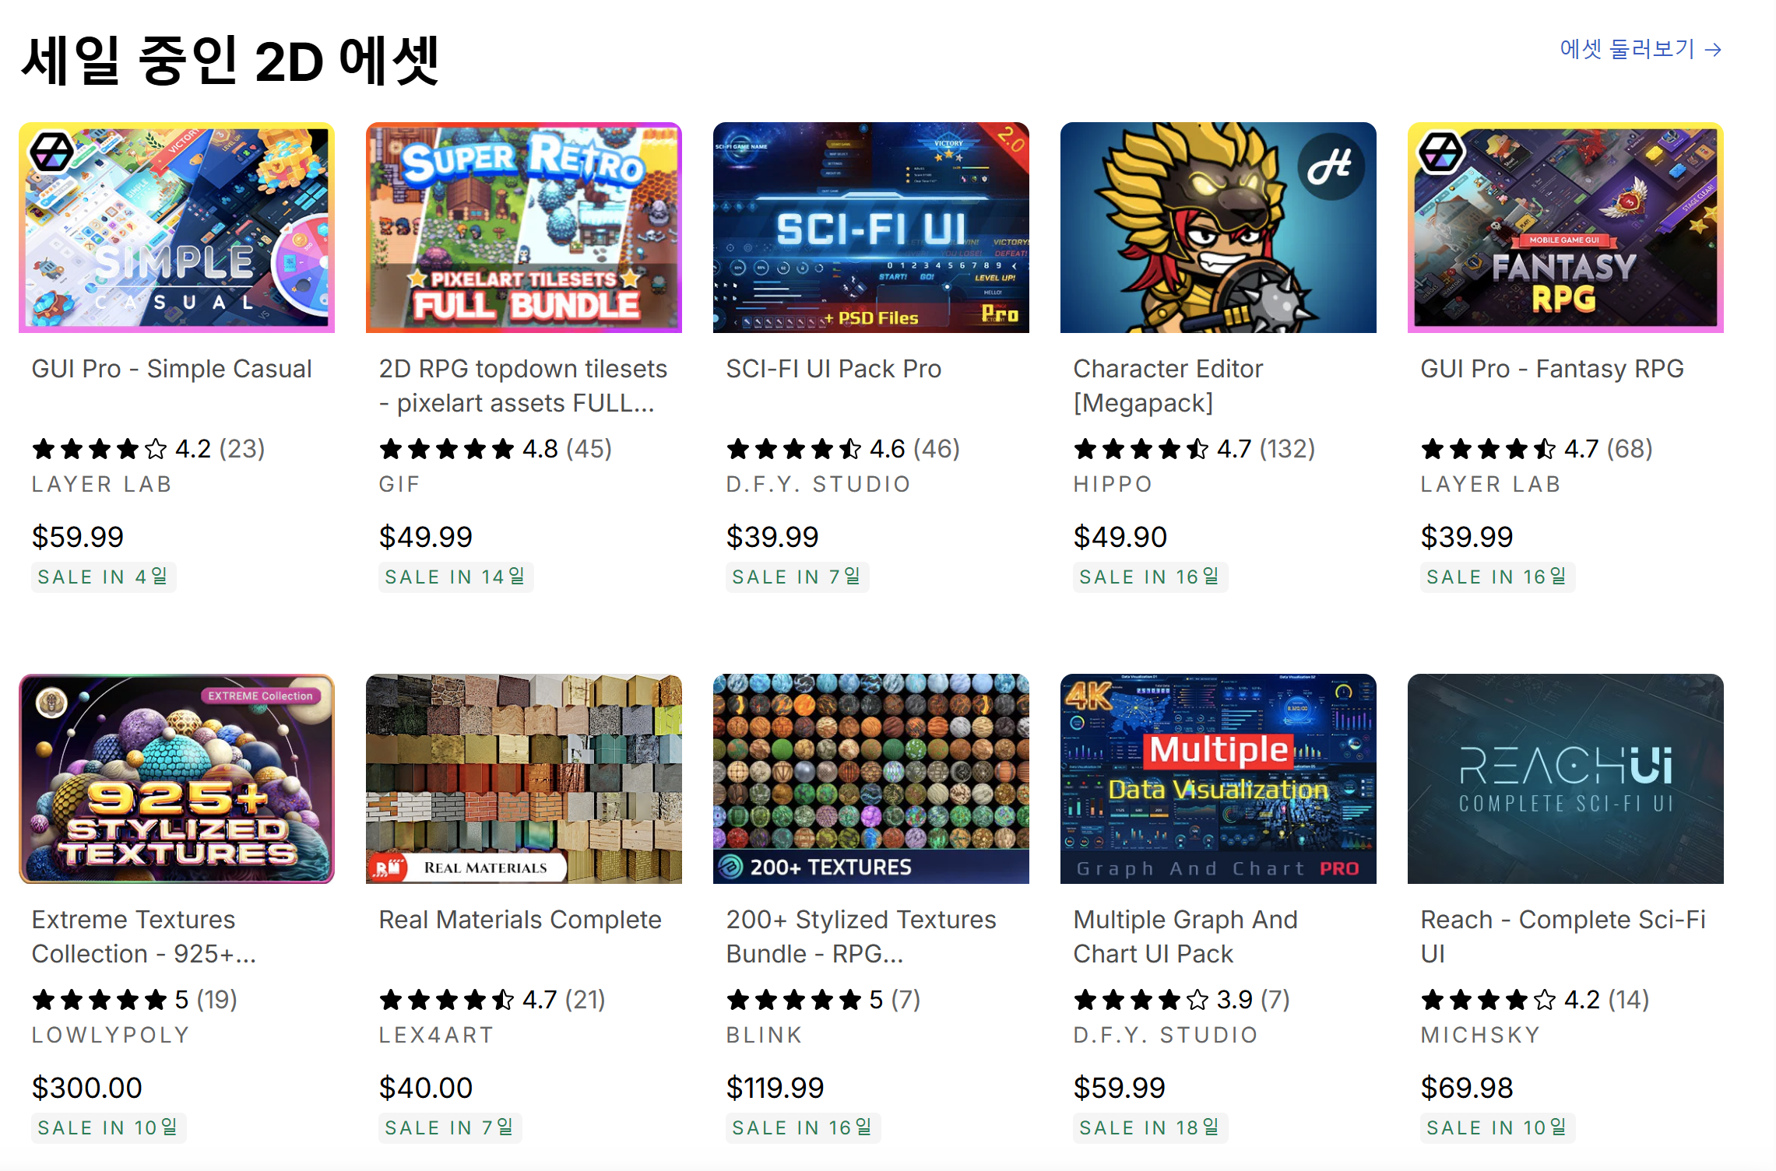Select the LAYER LAB publisher under Fantasy RPG
Viewport: 1776px width, 1171px height.
(1490, 484)
